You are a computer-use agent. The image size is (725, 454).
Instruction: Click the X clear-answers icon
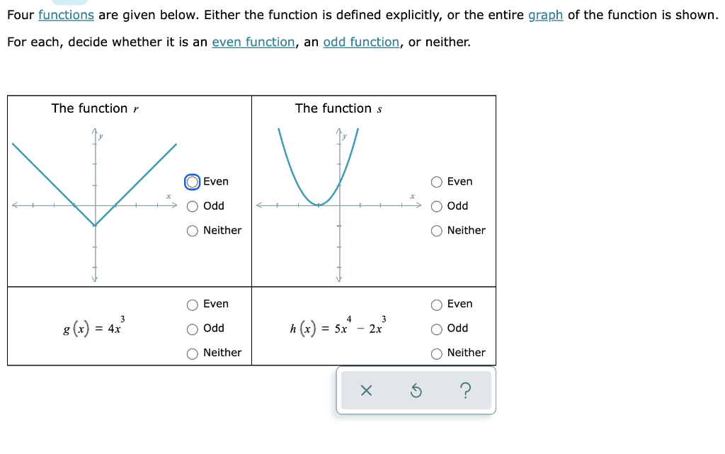[x=366, y=390]
